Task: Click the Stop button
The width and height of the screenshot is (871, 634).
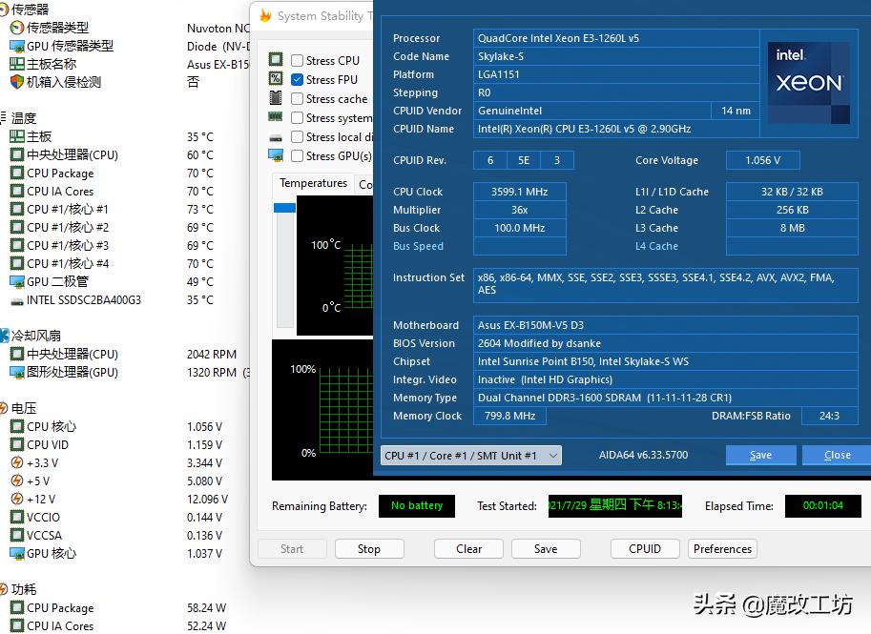Action: 369,548
